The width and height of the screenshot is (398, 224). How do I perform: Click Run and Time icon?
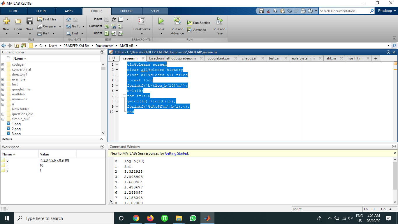pos(219,21)
